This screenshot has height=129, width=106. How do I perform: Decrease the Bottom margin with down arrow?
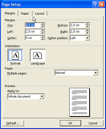pyautogui.click(x=87, y=26)
